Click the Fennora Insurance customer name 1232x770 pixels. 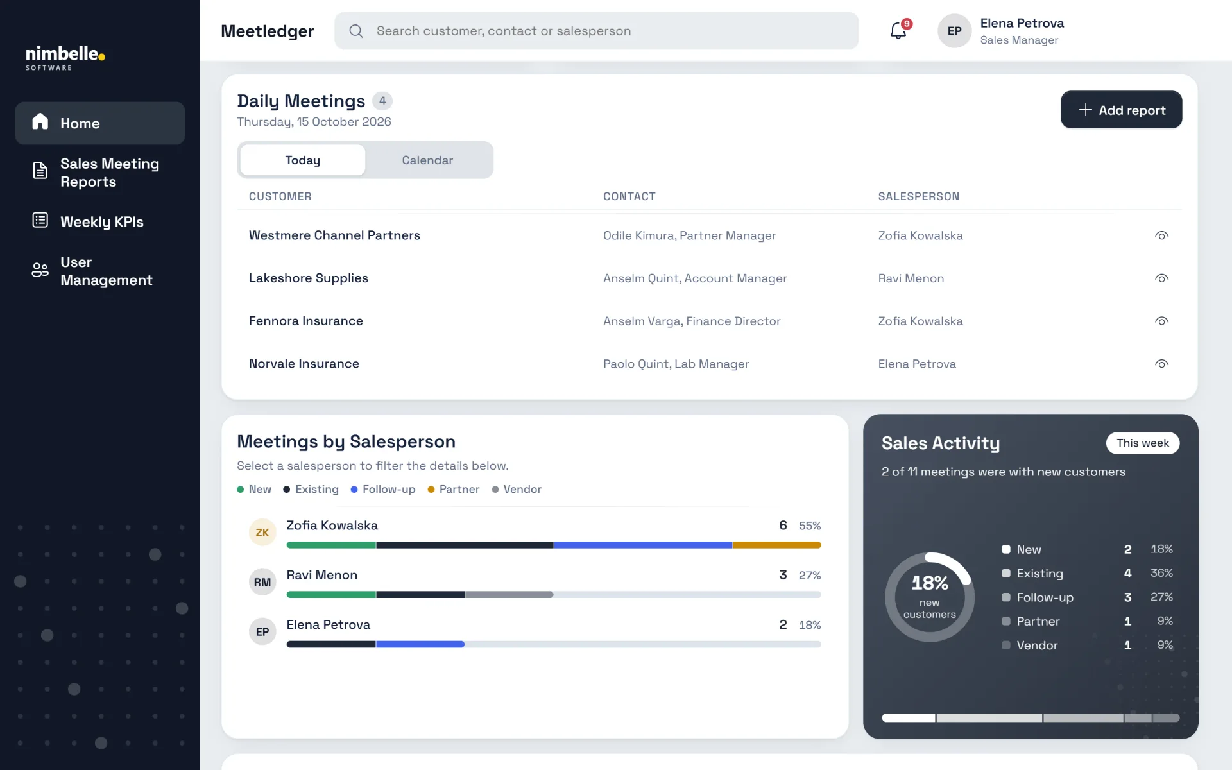306,321
